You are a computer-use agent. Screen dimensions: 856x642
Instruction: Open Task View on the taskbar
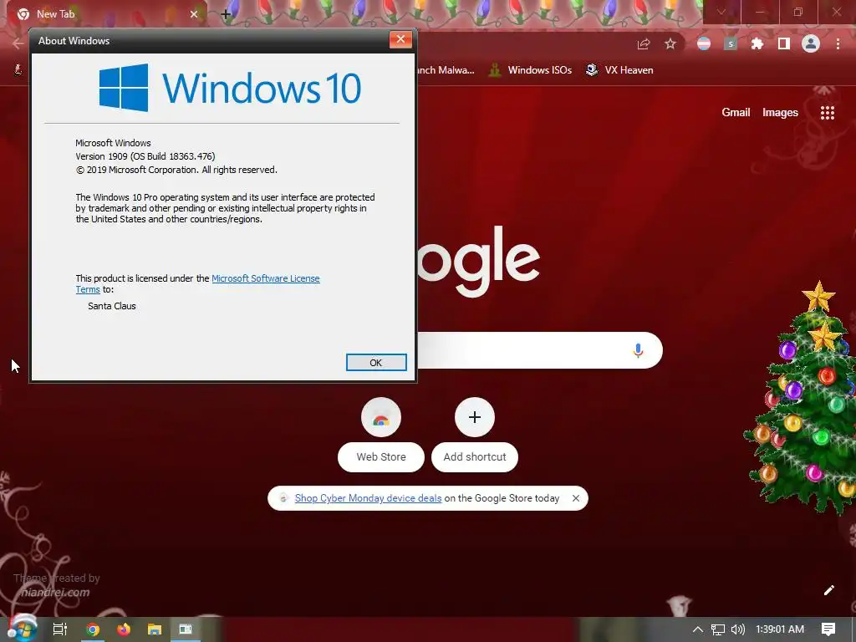59,629
